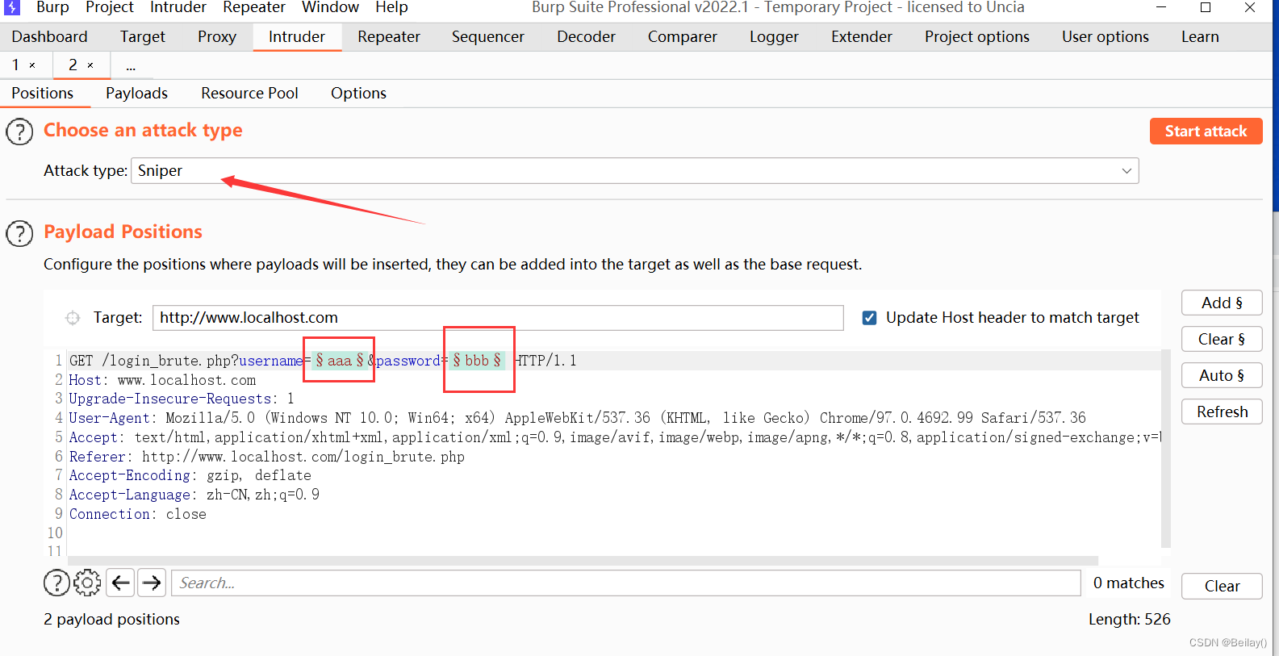Viewport: 1279px width, 656px height.
Task: Click the User-Agent header line
Action: point(577,418)
